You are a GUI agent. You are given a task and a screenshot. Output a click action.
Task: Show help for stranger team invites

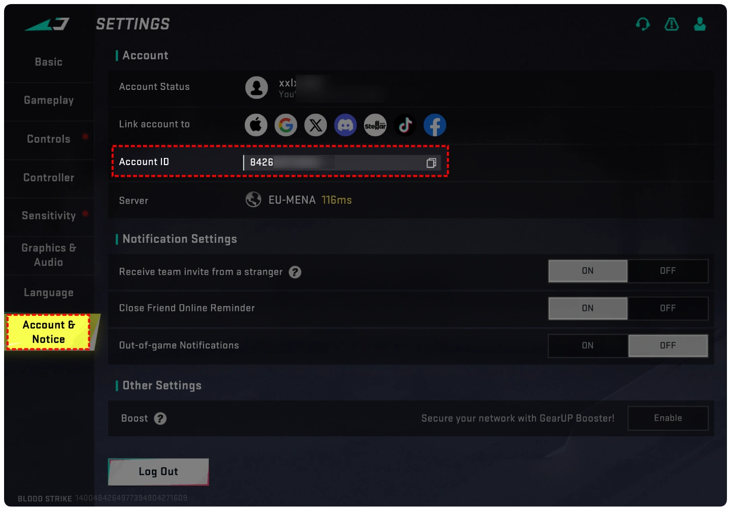point(295,272)
